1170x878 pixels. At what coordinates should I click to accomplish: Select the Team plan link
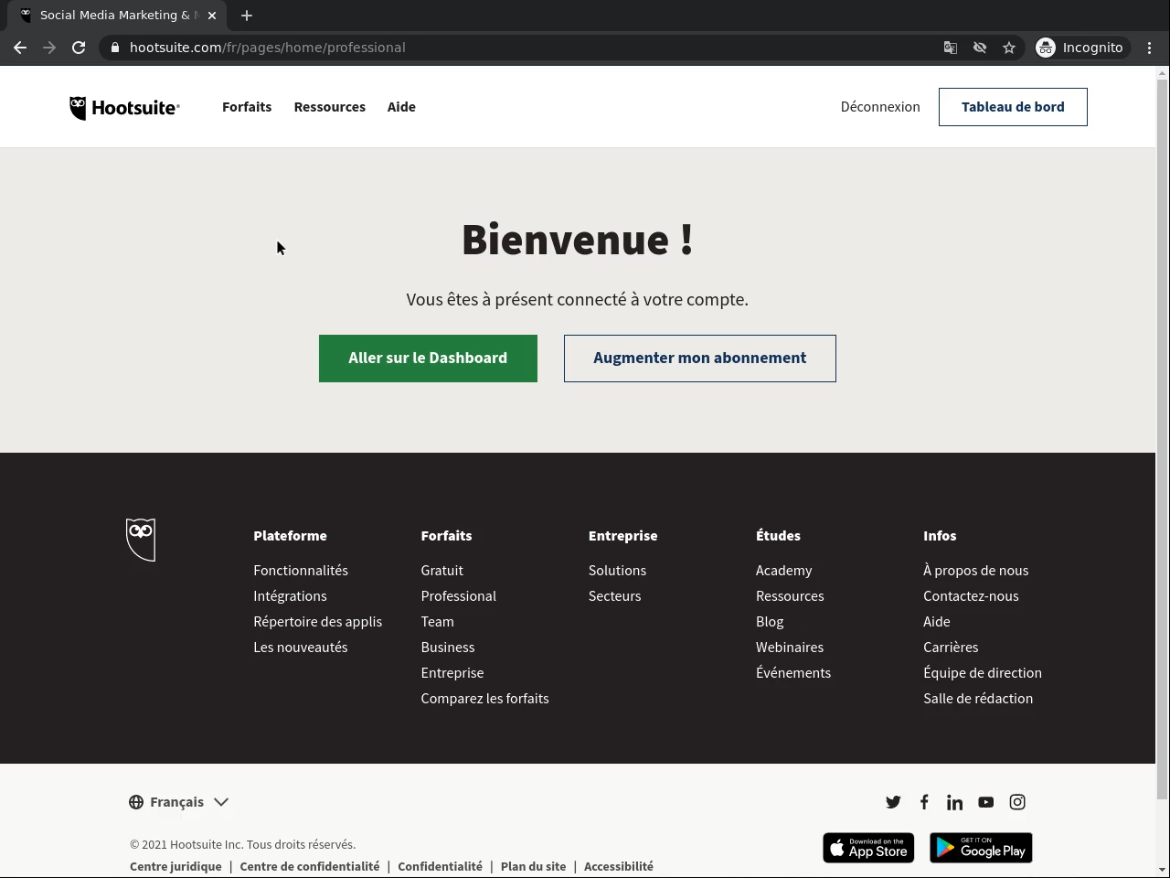438,622
